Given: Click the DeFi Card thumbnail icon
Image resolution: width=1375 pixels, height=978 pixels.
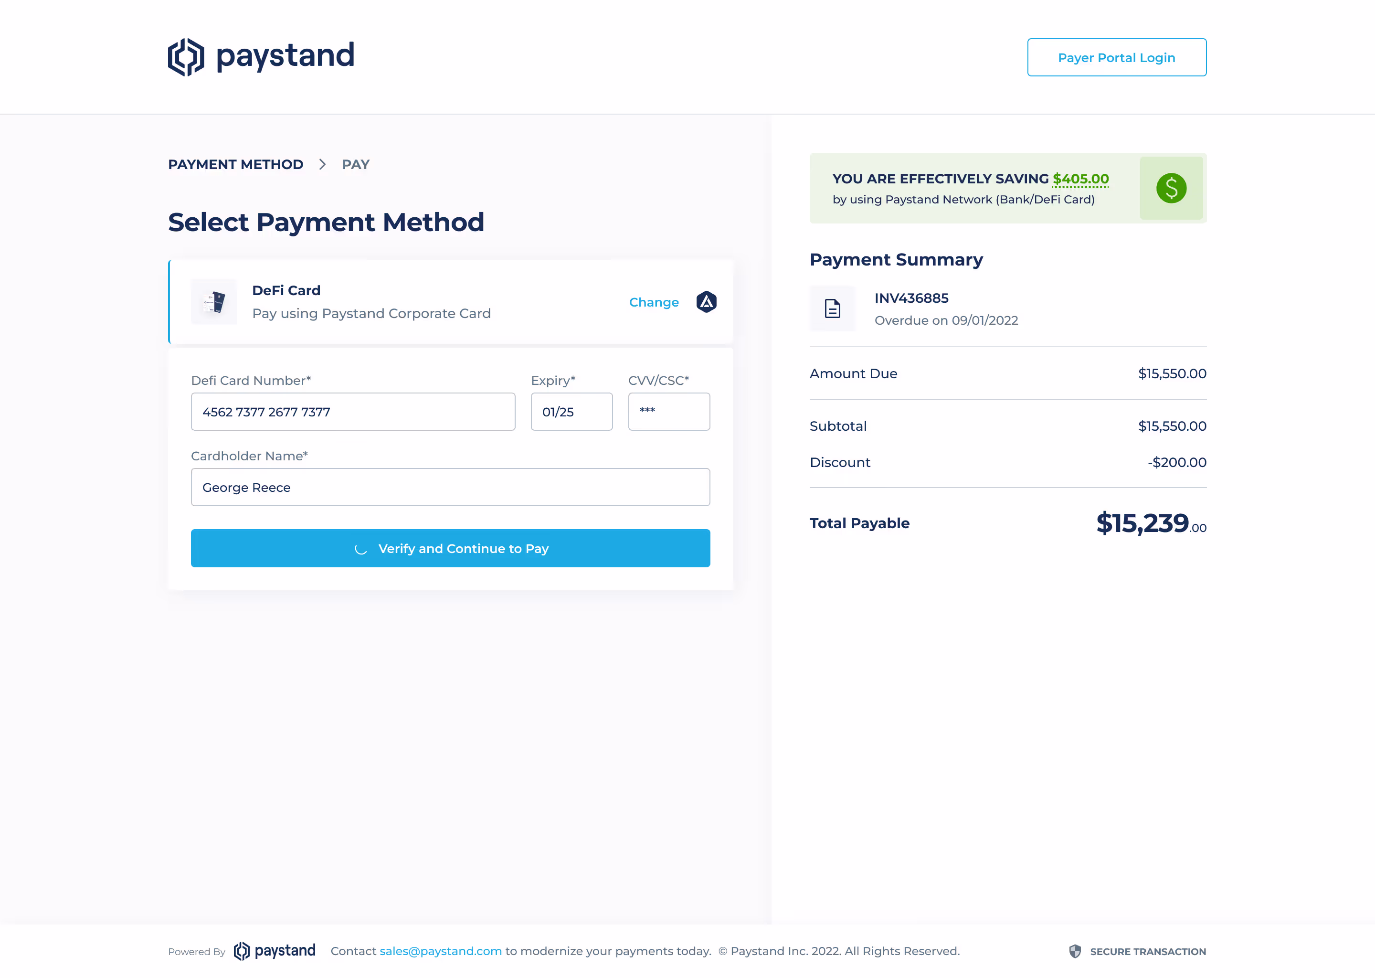Looking at the screenshot, I should tap(214, 302).
